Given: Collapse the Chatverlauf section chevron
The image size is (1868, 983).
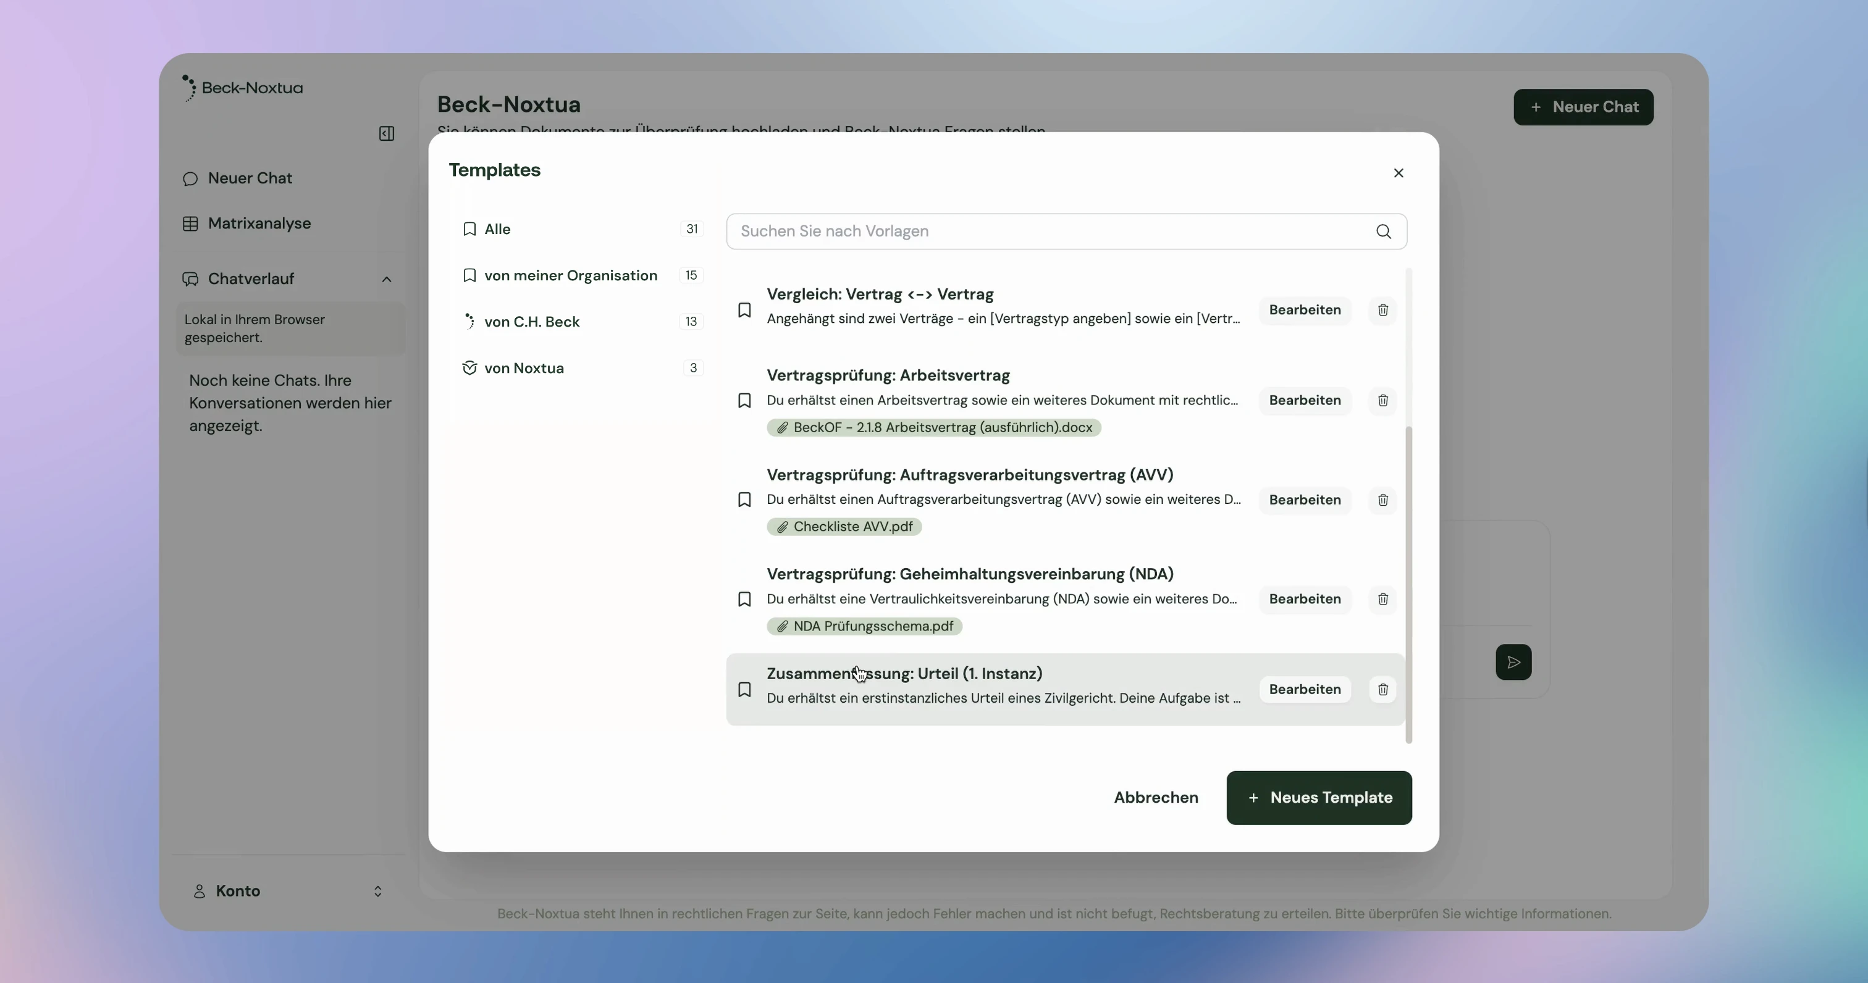Looking at the screenshot, I should coord(387,279).
